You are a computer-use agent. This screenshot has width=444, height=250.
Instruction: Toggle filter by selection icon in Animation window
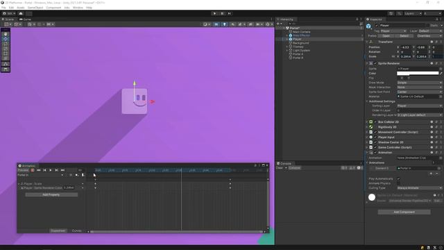pyautogui.click(x=71, y=175)
